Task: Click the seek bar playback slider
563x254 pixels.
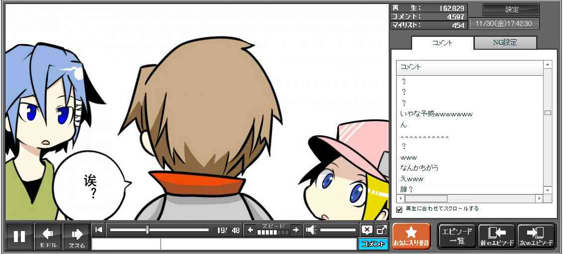Action: click(159, 230)
